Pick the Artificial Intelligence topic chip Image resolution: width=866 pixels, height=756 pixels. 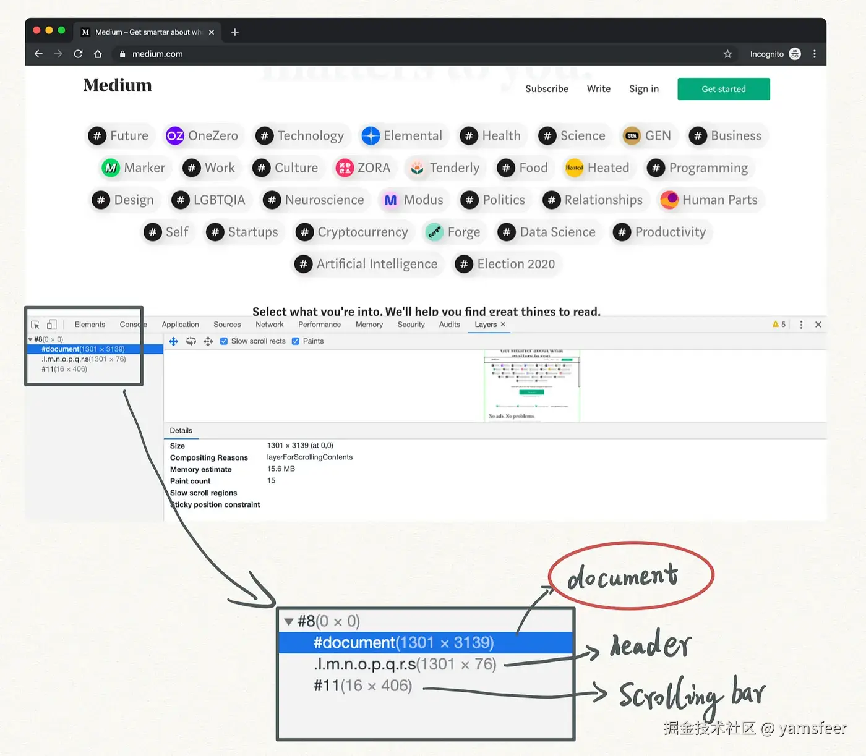click(367, 265)
